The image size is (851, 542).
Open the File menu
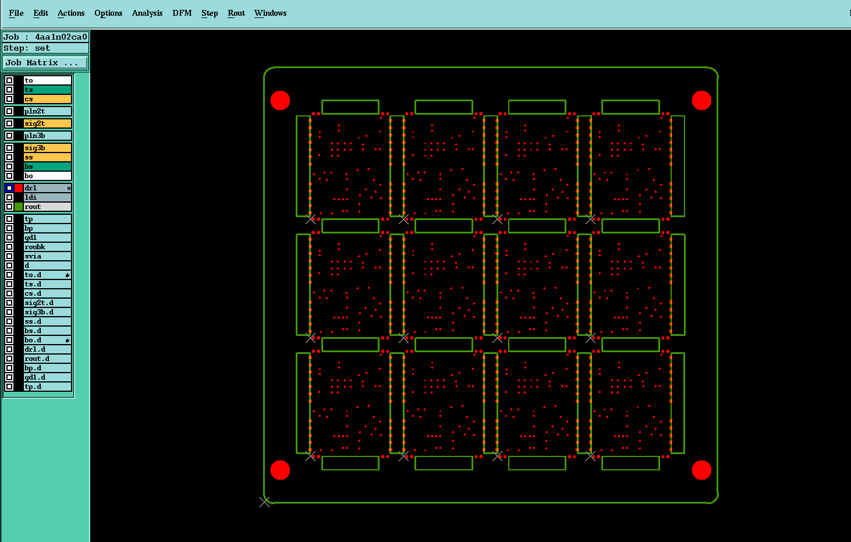click(x=16, y=13)
